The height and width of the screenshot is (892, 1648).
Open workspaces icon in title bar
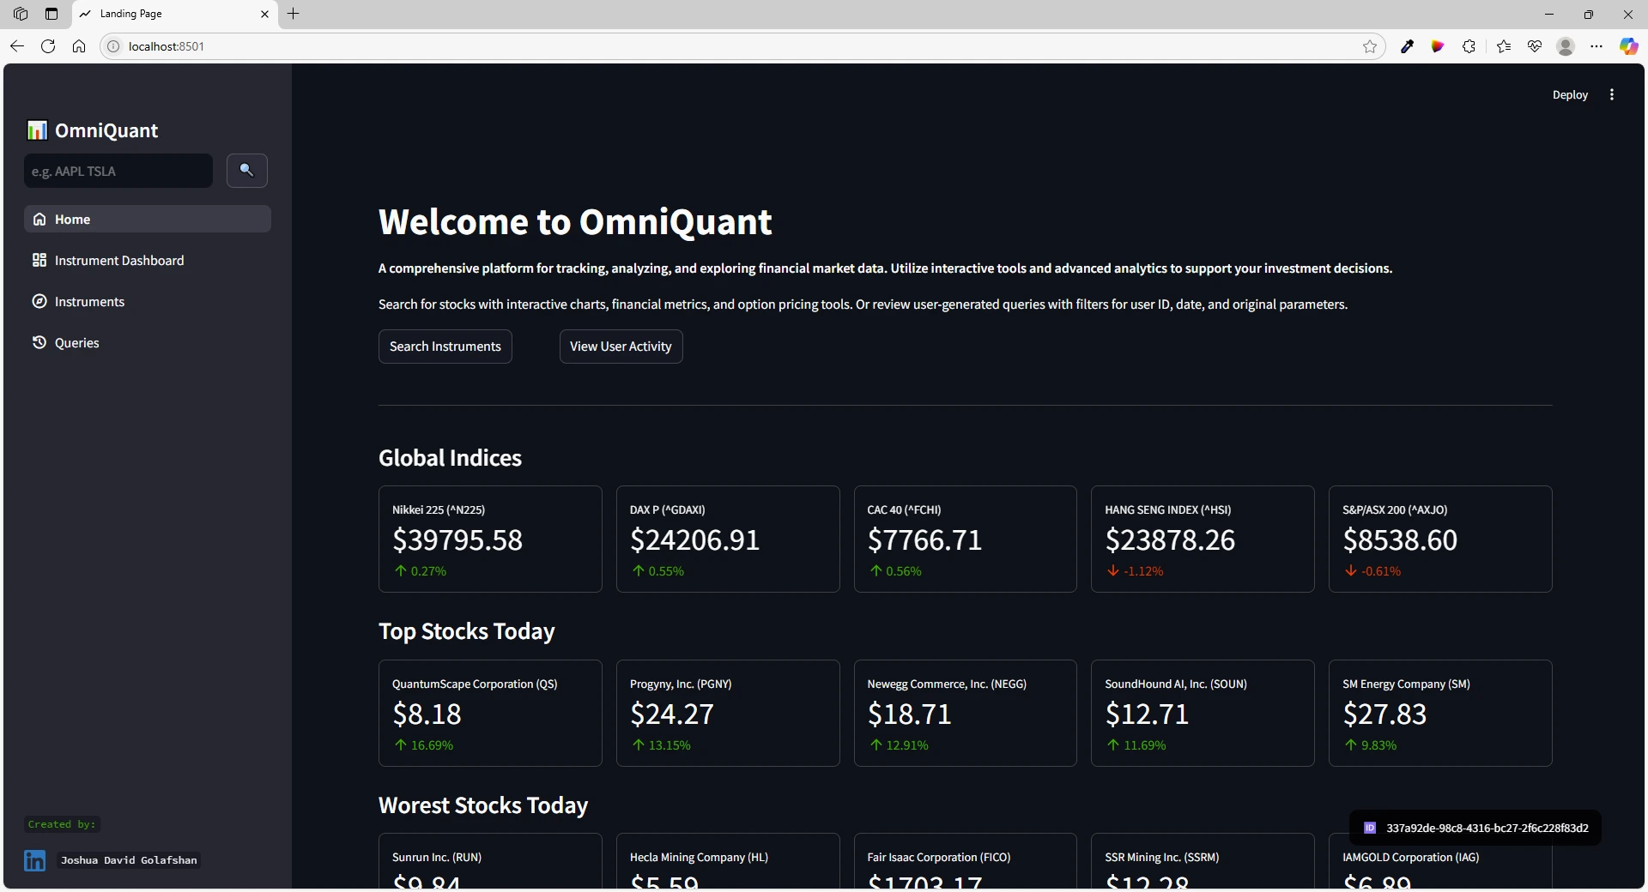pyautogui.click(x=21, y=14)
